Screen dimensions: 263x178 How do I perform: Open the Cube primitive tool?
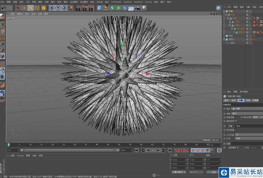click(99, 8)
